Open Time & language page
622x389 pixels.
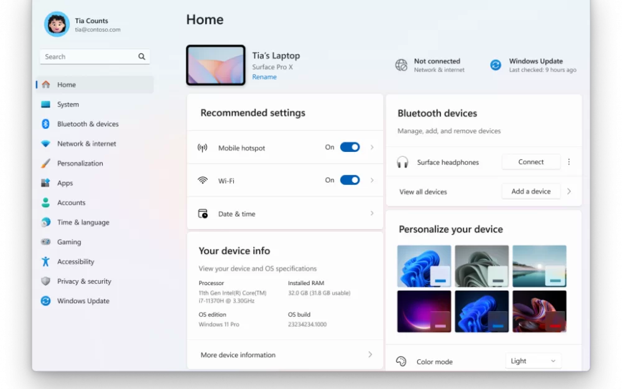click(95, 222)
